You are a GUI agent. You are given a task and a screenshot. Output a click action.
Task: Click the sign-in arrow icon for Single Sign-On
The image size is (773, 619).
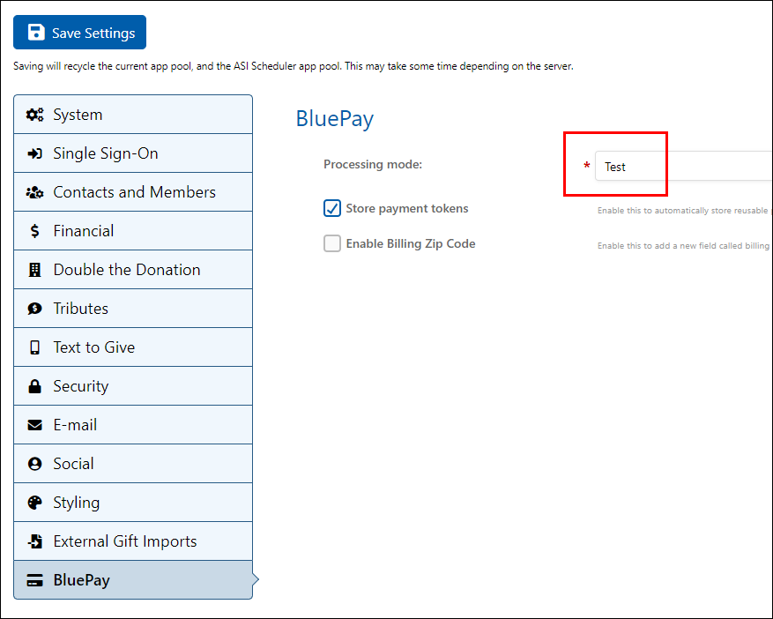[35, 153]
